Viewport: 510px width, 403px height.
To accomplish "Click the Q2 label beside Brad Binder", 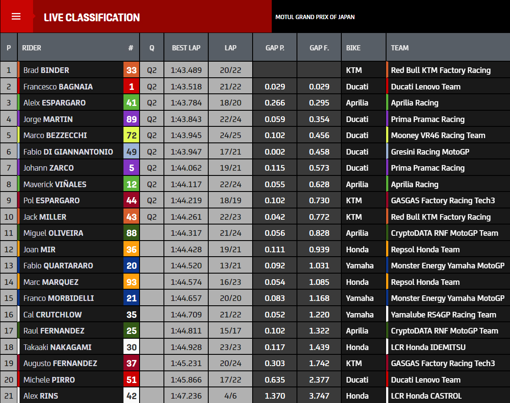I will click(x=151, y=70).
